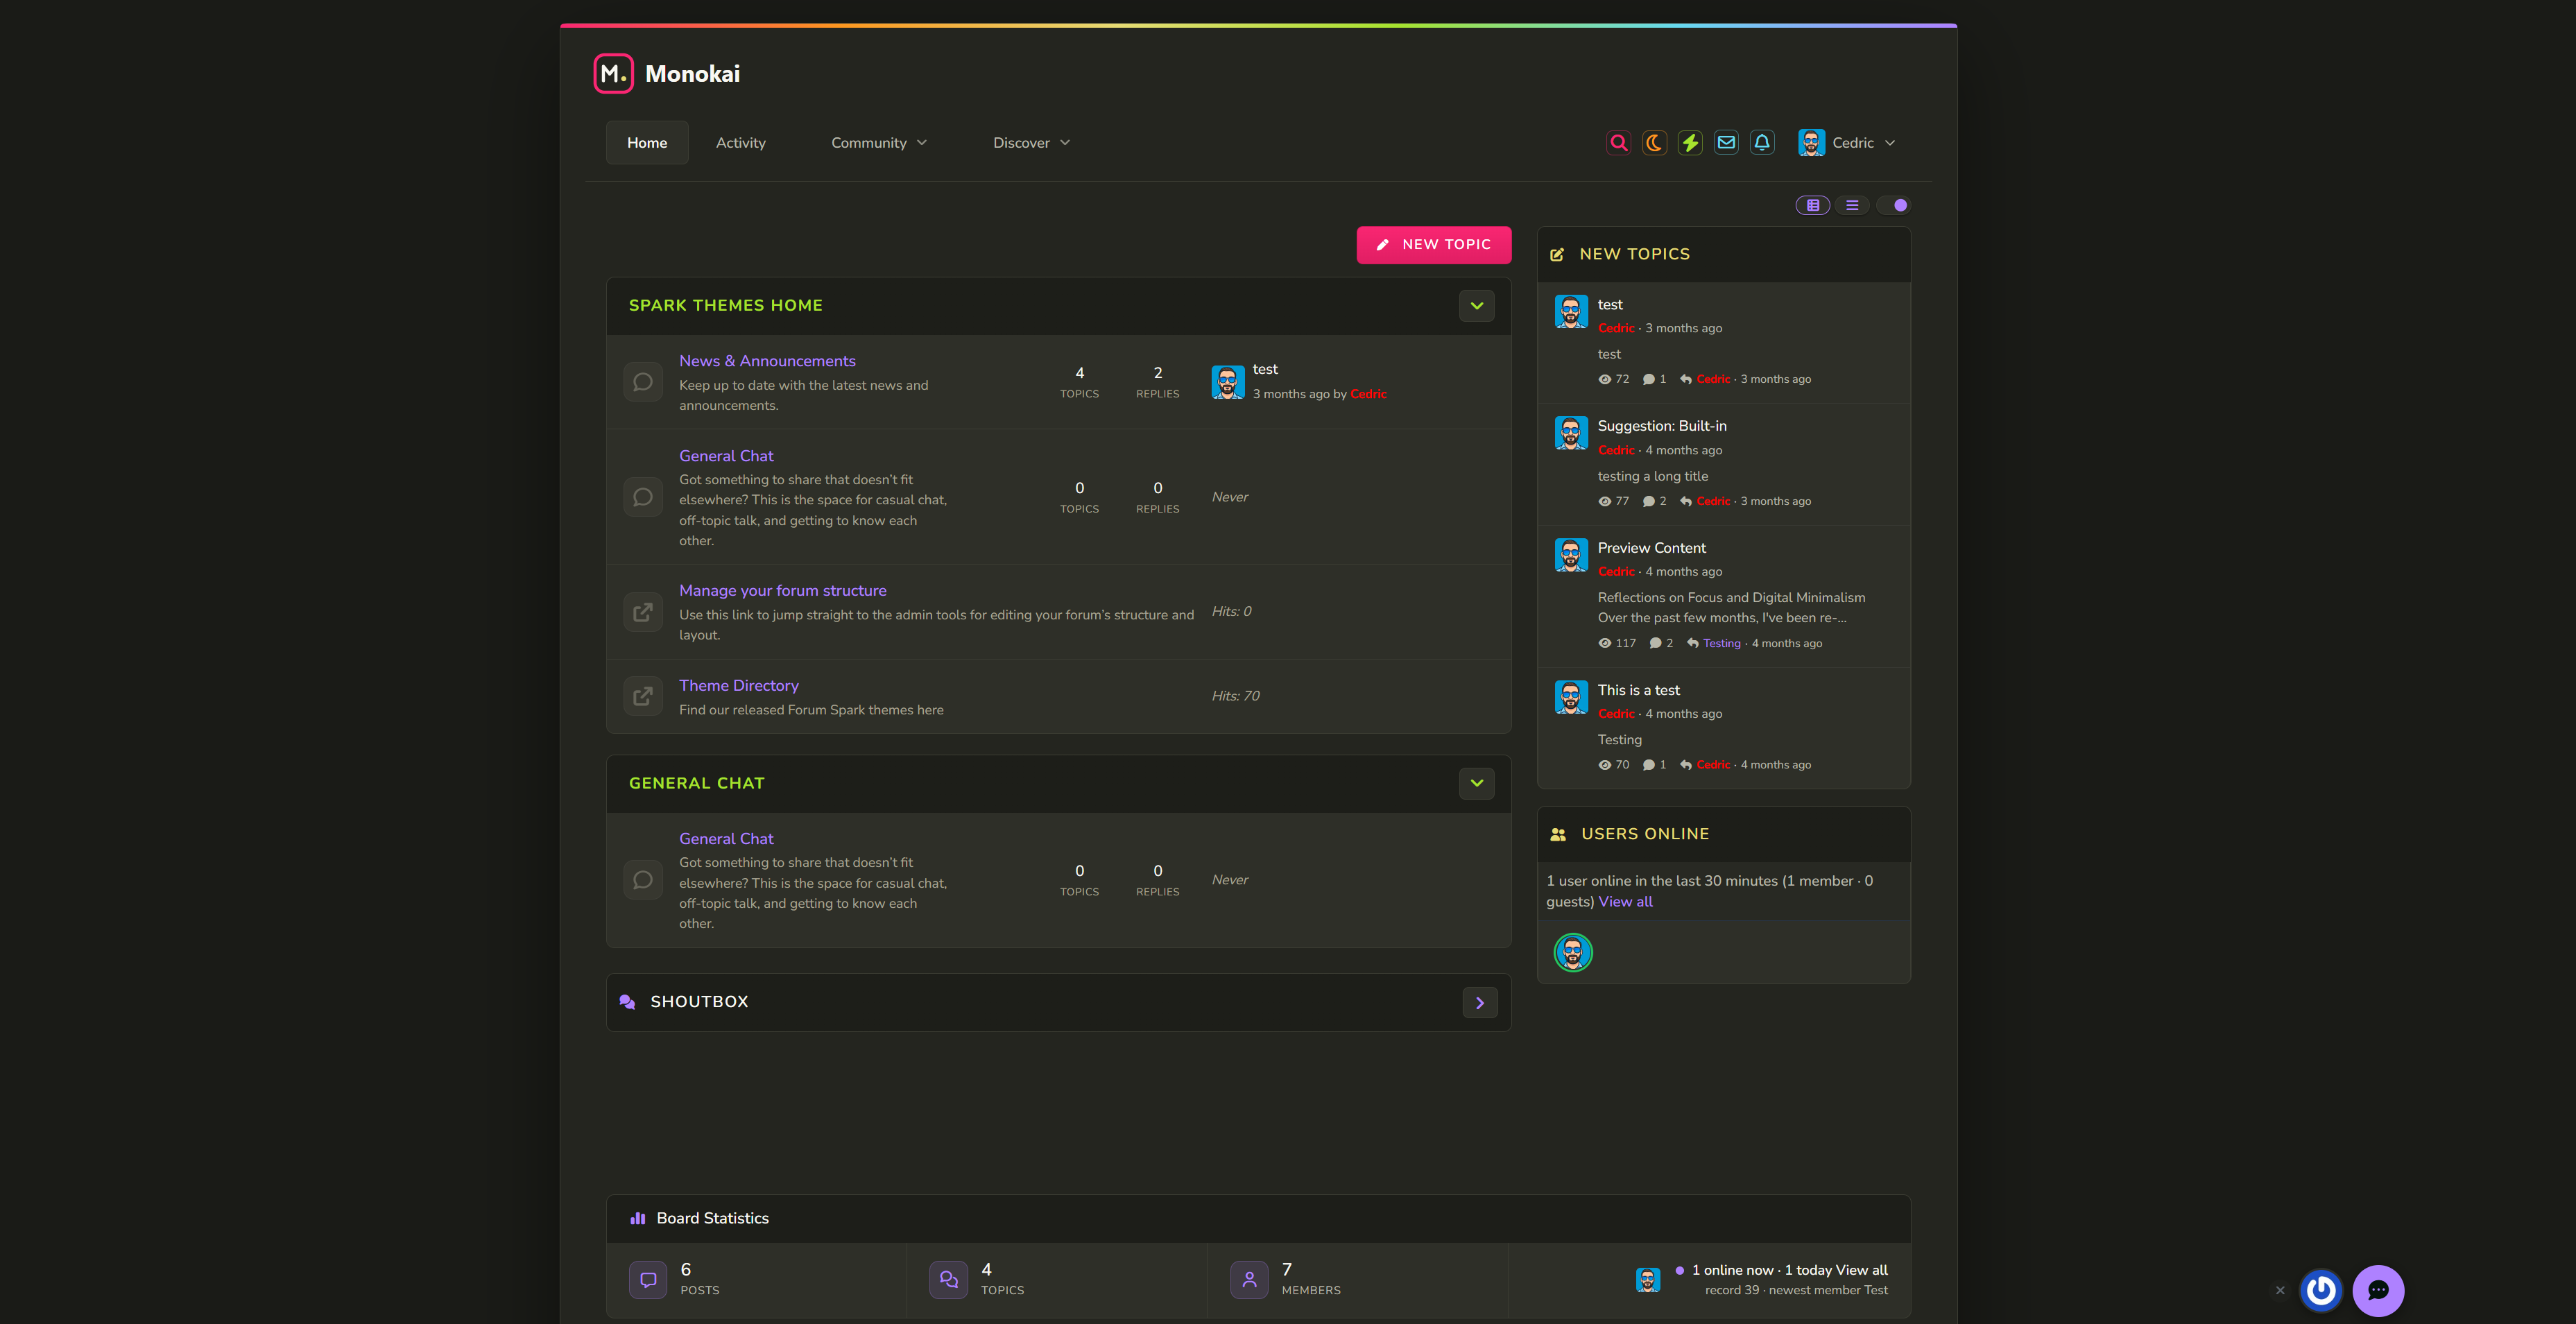Click the Topics statistic icon
2576x1324 pixels.
(948, 1280)
